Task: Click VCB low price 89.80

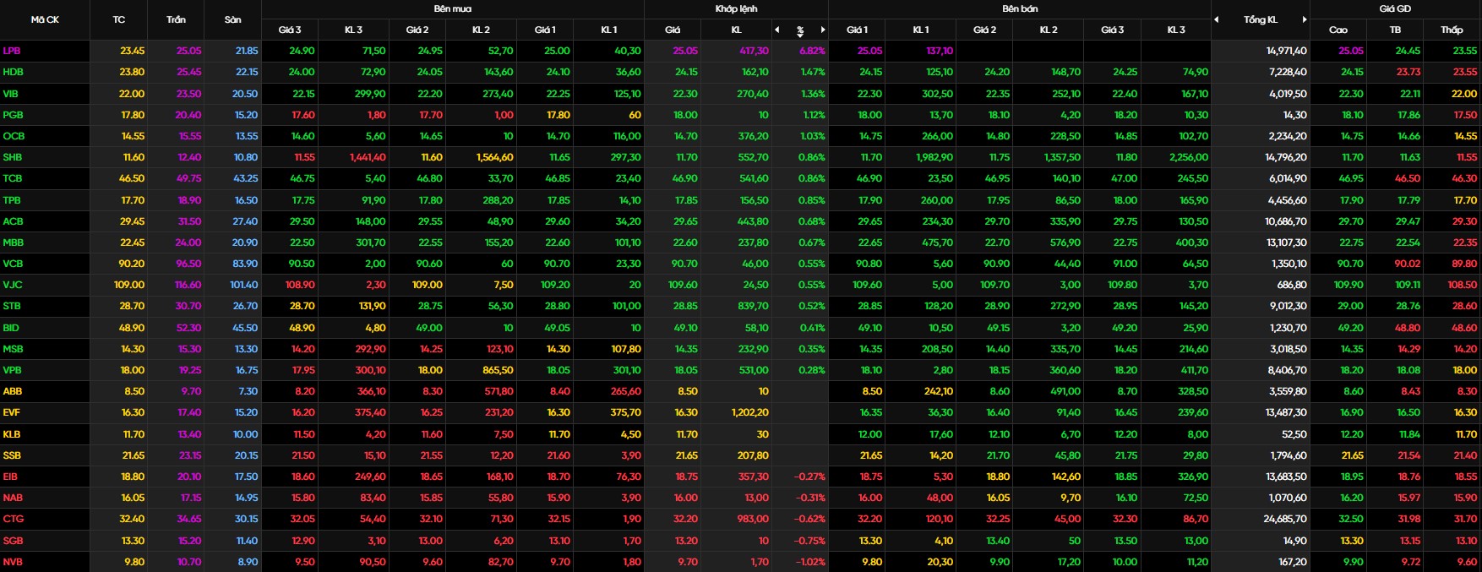Action: [x=1464, y=264]
